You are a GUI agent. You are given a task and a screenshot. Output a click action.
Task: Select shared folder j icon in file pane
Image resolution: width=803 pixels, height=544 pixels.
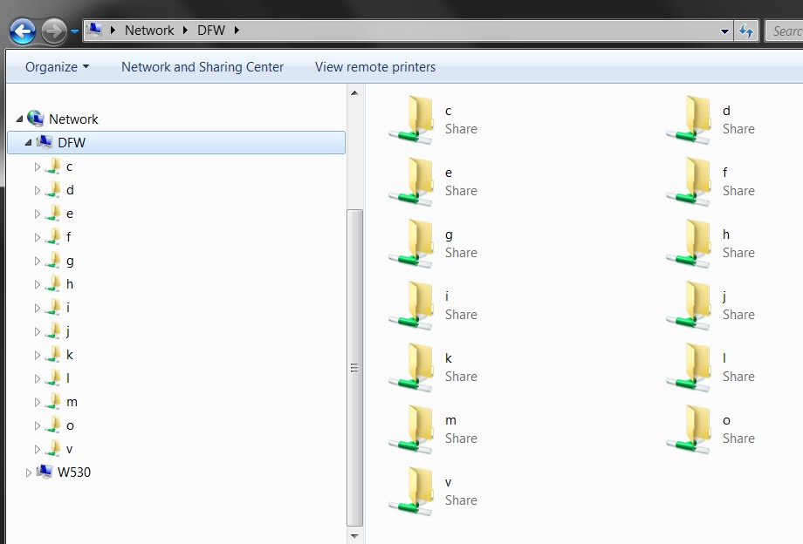click(689, 305)
